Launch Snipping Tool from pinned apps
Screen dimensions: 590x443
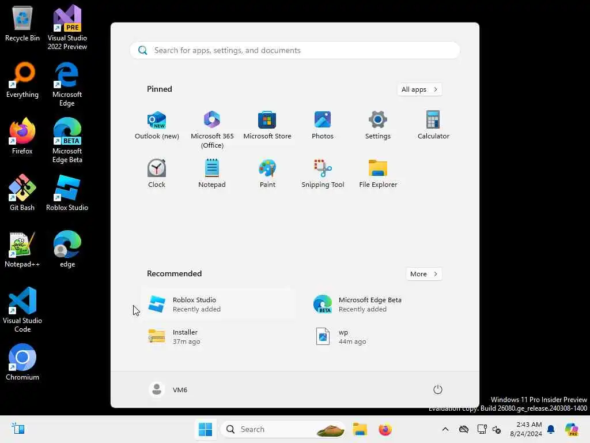coord(323,174)
